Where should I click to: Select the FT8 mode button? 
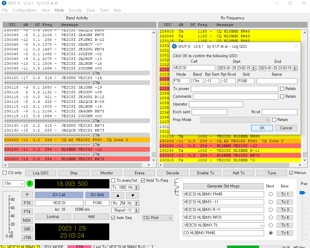pos(27,203)
